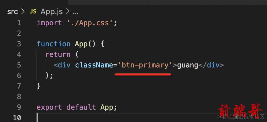The image size is (267, 122).
Task: Click App function name on line 3
Action: click(81, 44)
